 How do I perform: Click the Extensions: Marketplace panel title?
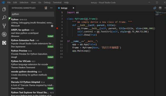[24, 8]
